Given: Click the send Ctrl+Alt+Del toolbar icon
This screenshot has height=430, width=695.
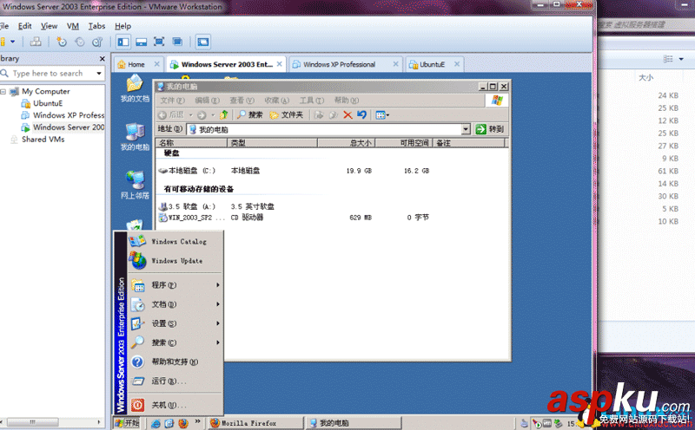Looking at the screenshot, I should pos(36,42).
